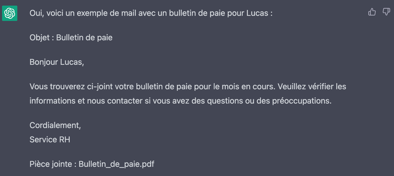Click the greeting 'Bonjour Lucas,'
This screenshot has height=176, width=394.
coord(57,62)
